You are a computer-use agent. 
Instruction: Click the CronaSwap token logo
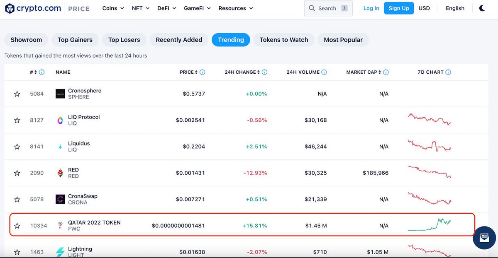click(x=60, y=199)
